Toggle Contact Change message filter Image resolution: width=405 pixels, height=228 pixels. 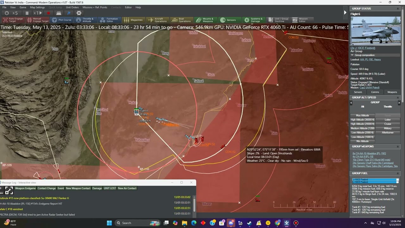coord(47,188)
